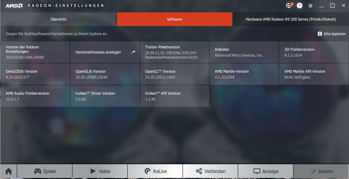Click the AMD Mantle API-Version label
This screenshot has height=179, width=349.
pos(305,71)
